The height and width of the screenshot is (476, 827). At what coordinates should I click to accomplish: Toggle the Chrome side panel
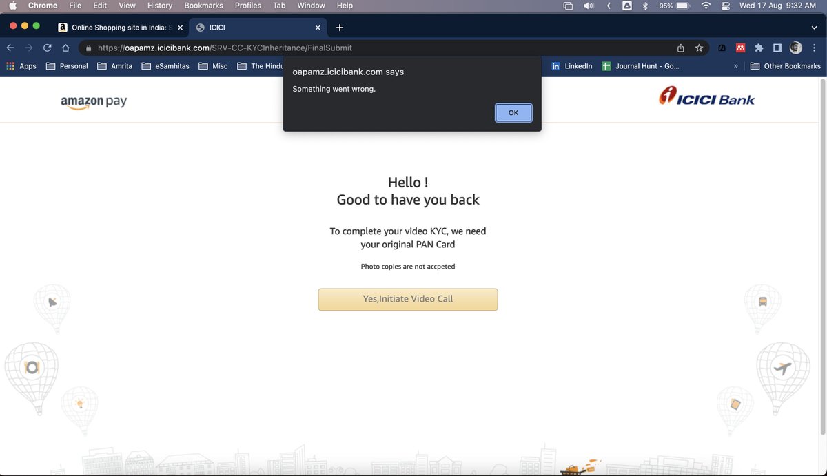[777, 48]
